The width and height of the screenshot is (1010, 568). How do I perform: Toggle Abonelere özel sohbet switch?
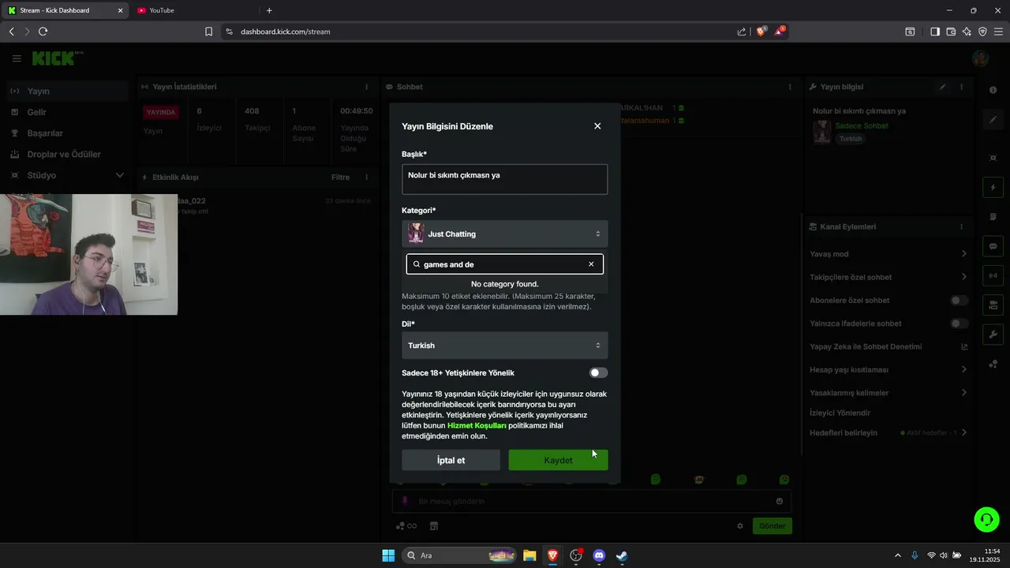(x=959, y=301)
